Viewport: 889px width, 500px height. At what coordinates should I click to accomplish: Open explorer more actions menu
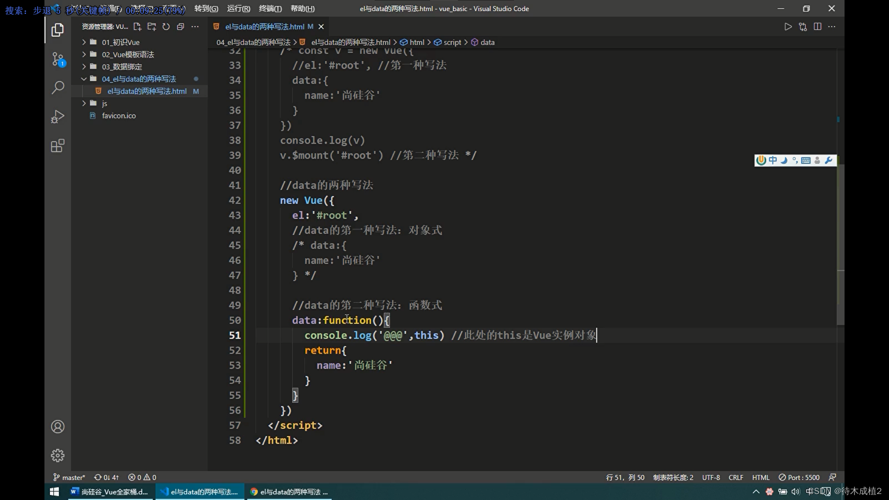point(195,27)
